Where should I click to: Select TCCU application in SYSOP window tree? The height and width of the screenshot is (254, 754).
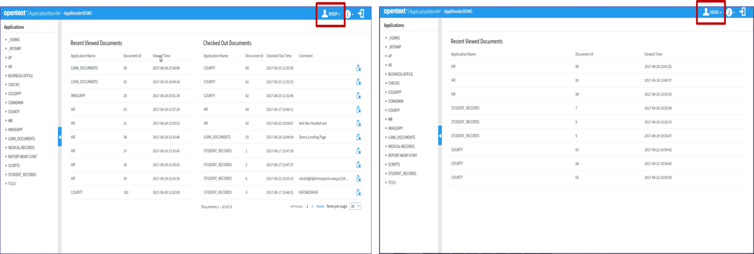13,184
